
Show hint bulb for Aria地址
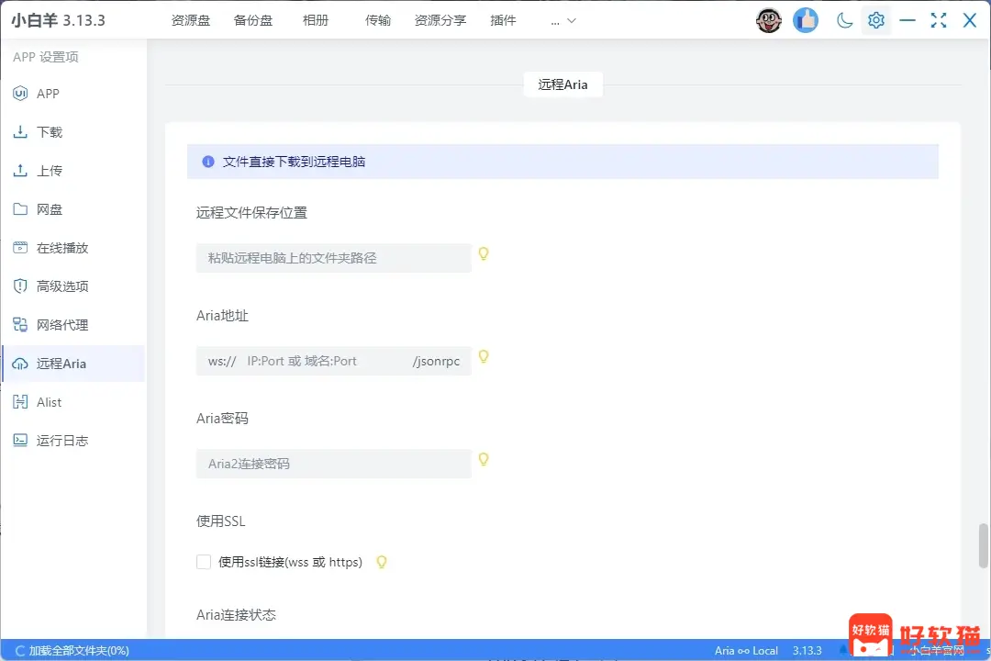click(x=484, y=357)
